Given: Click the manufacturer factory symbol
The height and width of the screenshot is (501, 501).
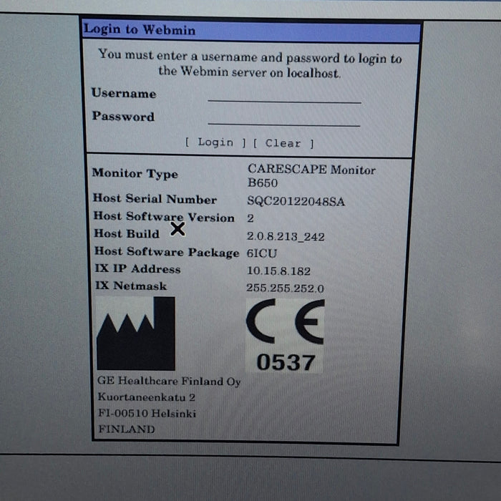Looking at the screenshot, I should [136, 334].
